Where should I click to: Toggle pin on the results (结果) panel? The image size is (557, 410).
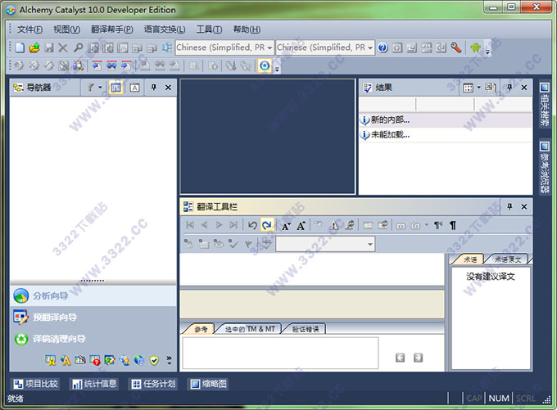(509, 88)
